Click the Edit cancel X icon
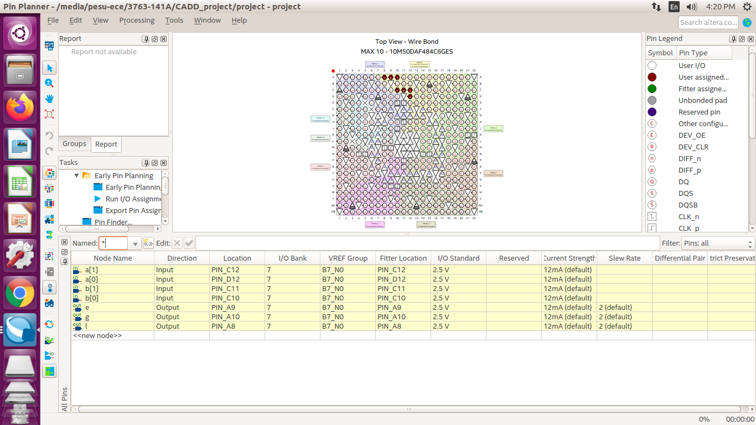 click(x=177, y=243)
